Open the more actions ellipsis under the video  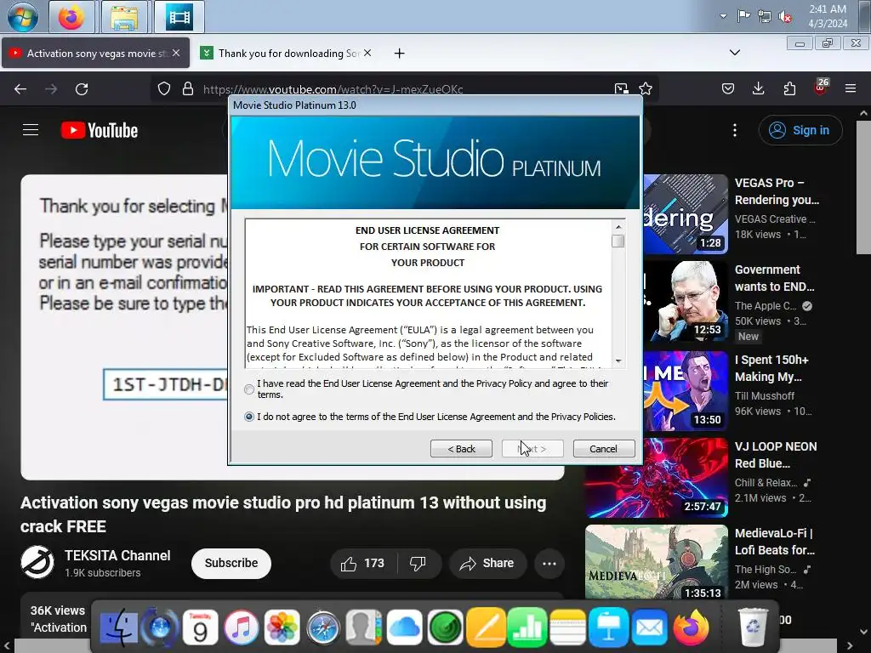click(549, 564)
